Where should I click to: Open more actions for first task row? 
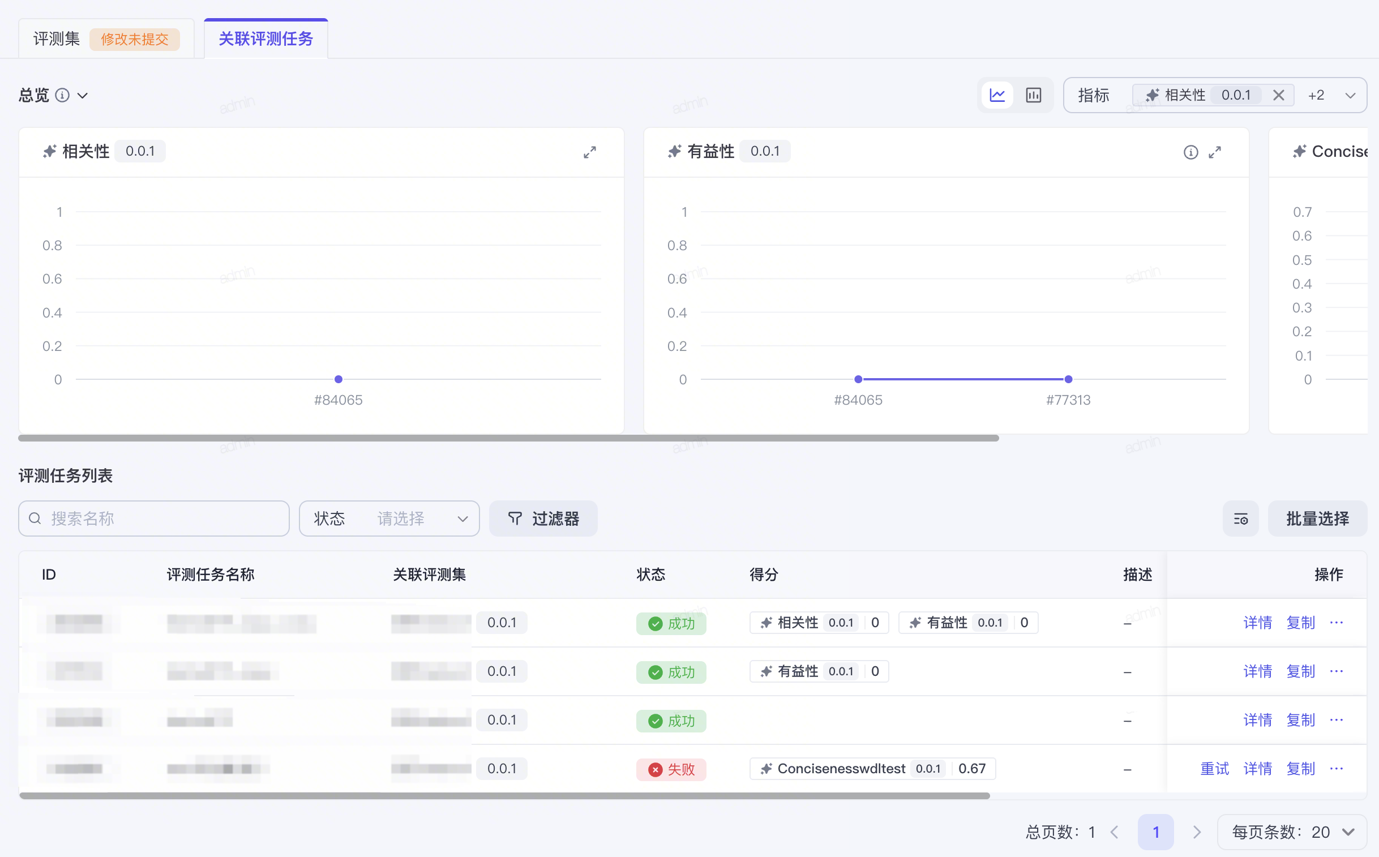[1336, 622]
